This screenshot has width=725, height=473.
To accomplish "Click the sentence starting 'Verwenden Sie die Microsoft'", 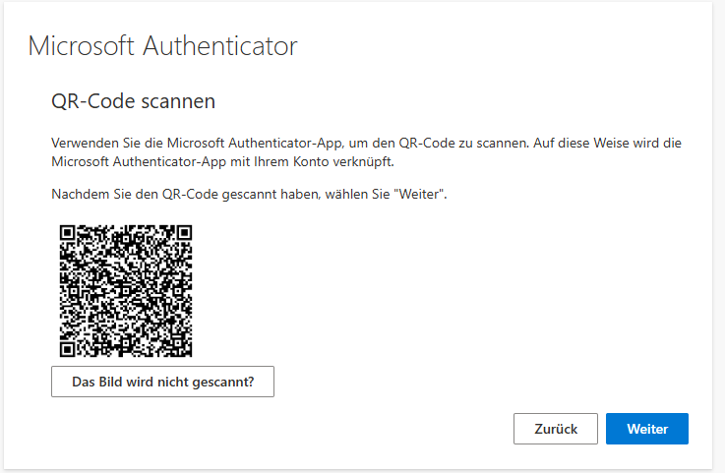I will 290,144.
